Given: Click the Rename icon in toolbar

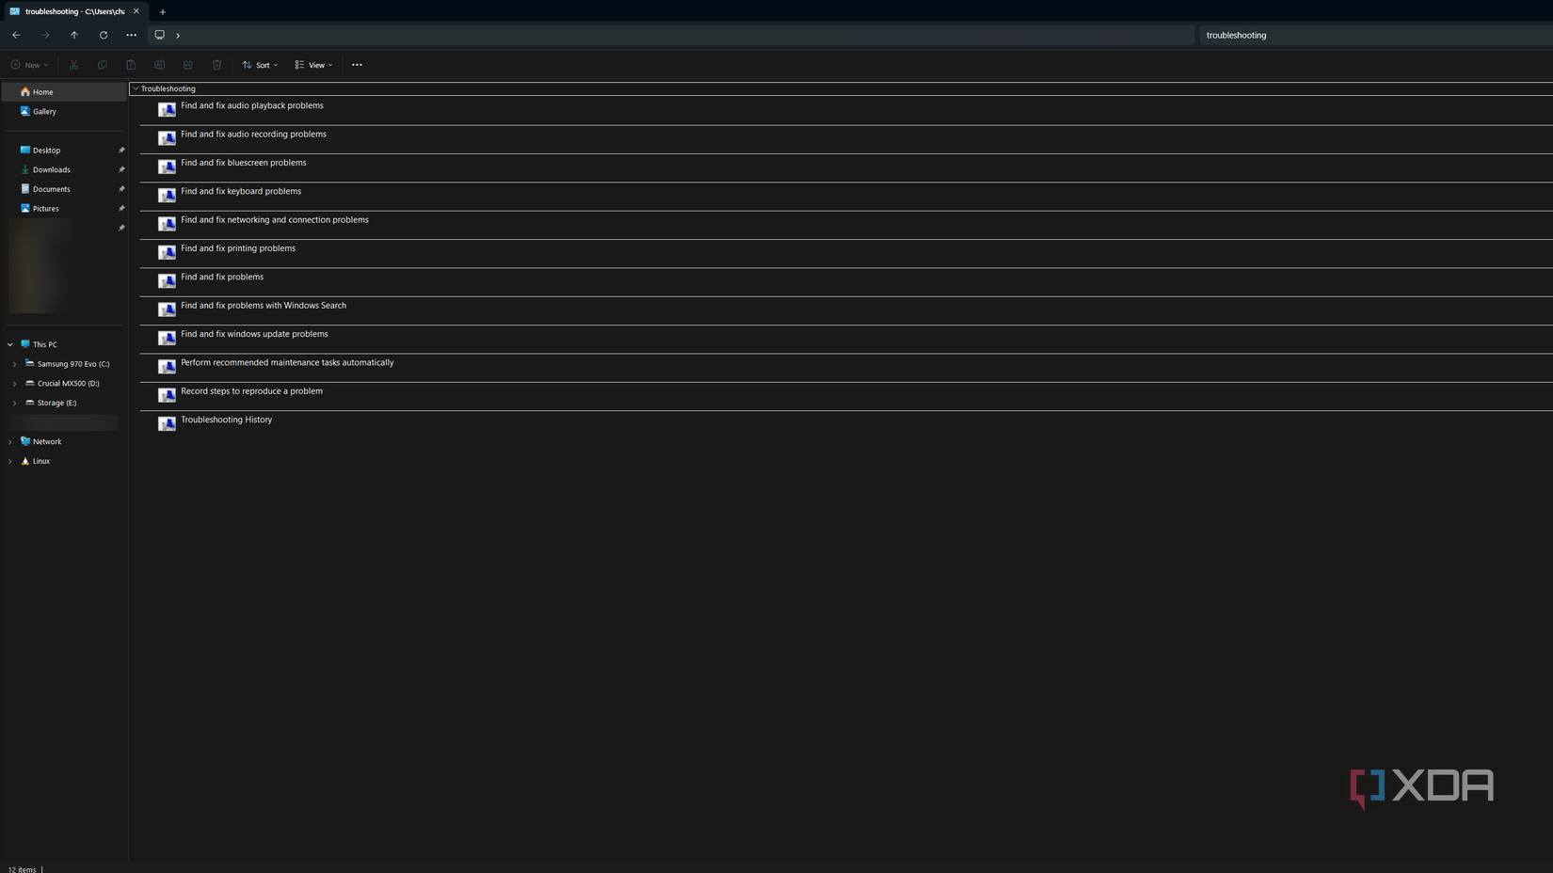Looking at the screenshot, I should tap(160, 65).
